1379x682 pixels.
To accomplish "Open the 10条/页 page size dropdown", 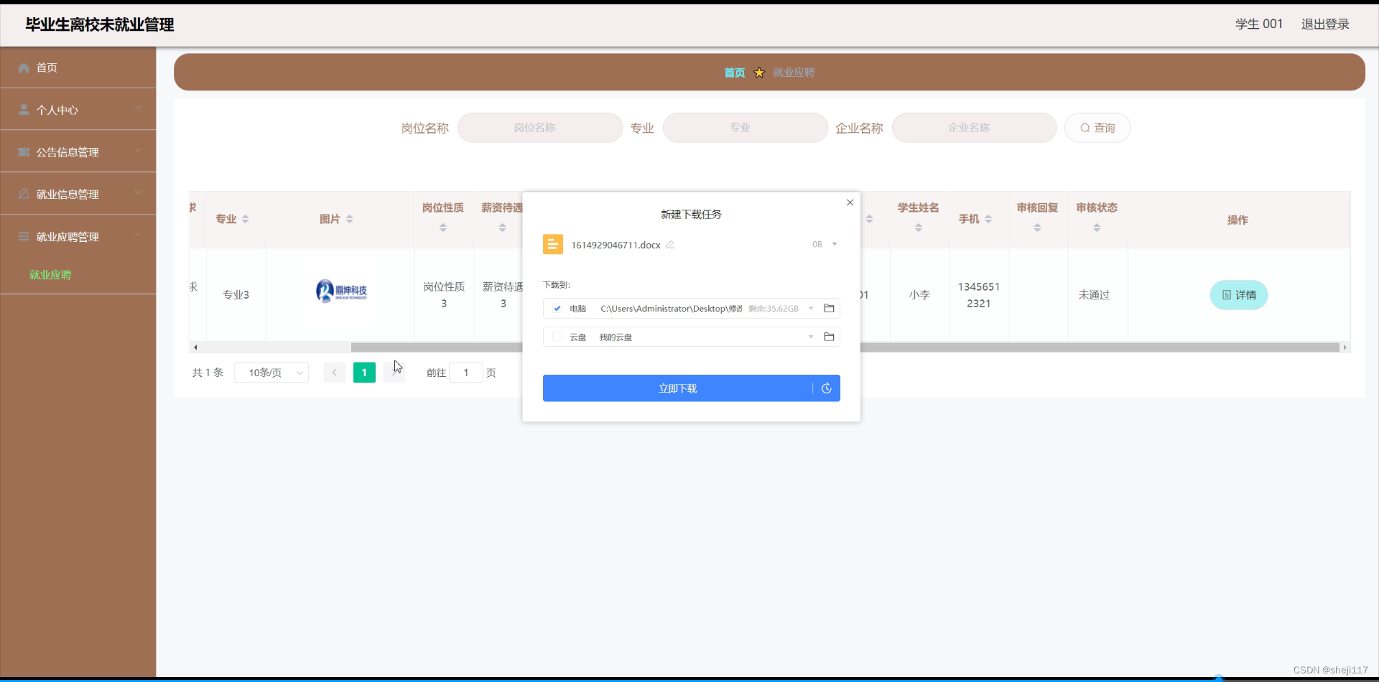I will (x=271, y=373).
